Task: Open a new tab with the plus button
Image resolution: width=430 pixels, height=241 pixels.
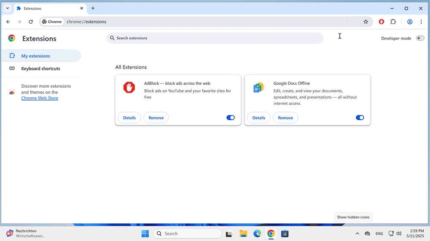Action: tap(93, 8)
